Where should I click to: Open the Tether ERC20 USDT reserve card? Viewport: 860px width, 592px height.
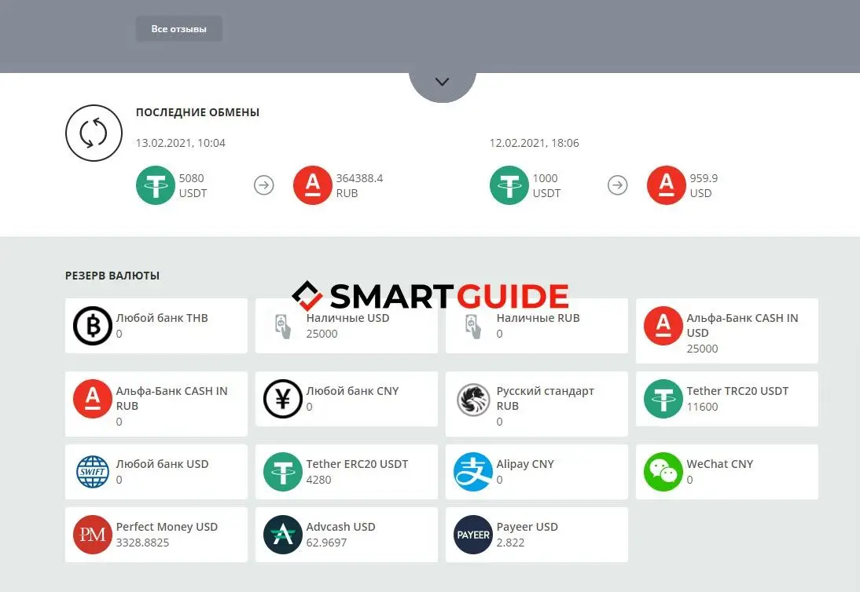346,472
